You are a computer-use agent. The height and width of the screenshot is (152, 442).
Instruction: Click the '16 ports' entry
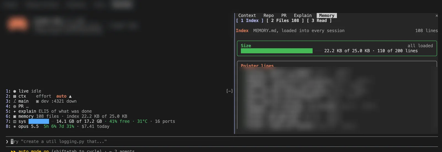[165, 121]
